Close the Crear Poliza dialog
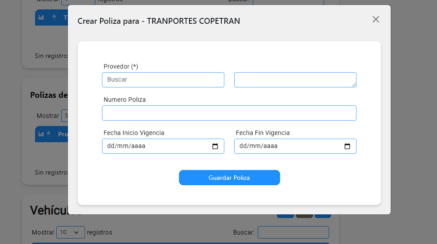The height and width of the screenshot is (244, 437). (376, 19)
